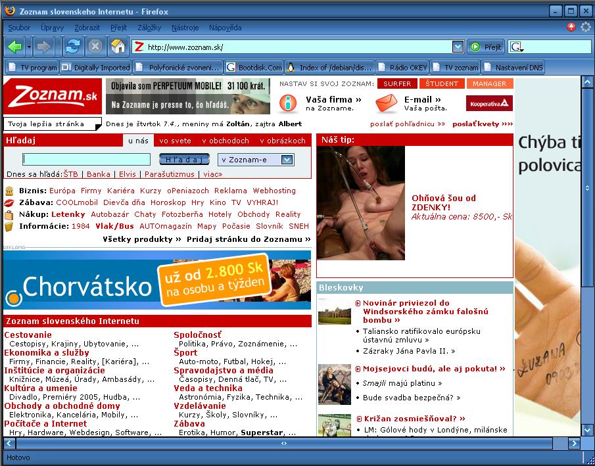Image resolution: width=595 pixels, height=466 pixels.
Task: Click the Reload page icon
Action: (x=72, y=47)
